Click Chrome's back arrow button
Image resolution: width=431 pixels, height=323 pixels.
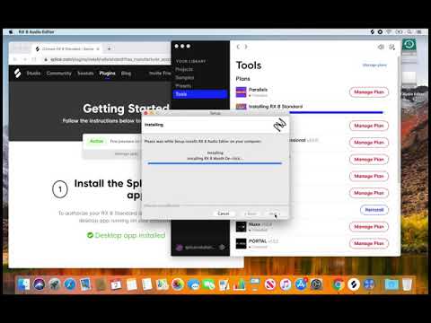coord(15,59)
